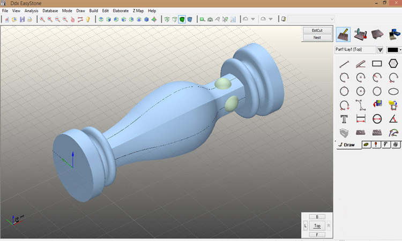
Task: Toggle the blue shaded render mode
Action: (x=190, y=19)
